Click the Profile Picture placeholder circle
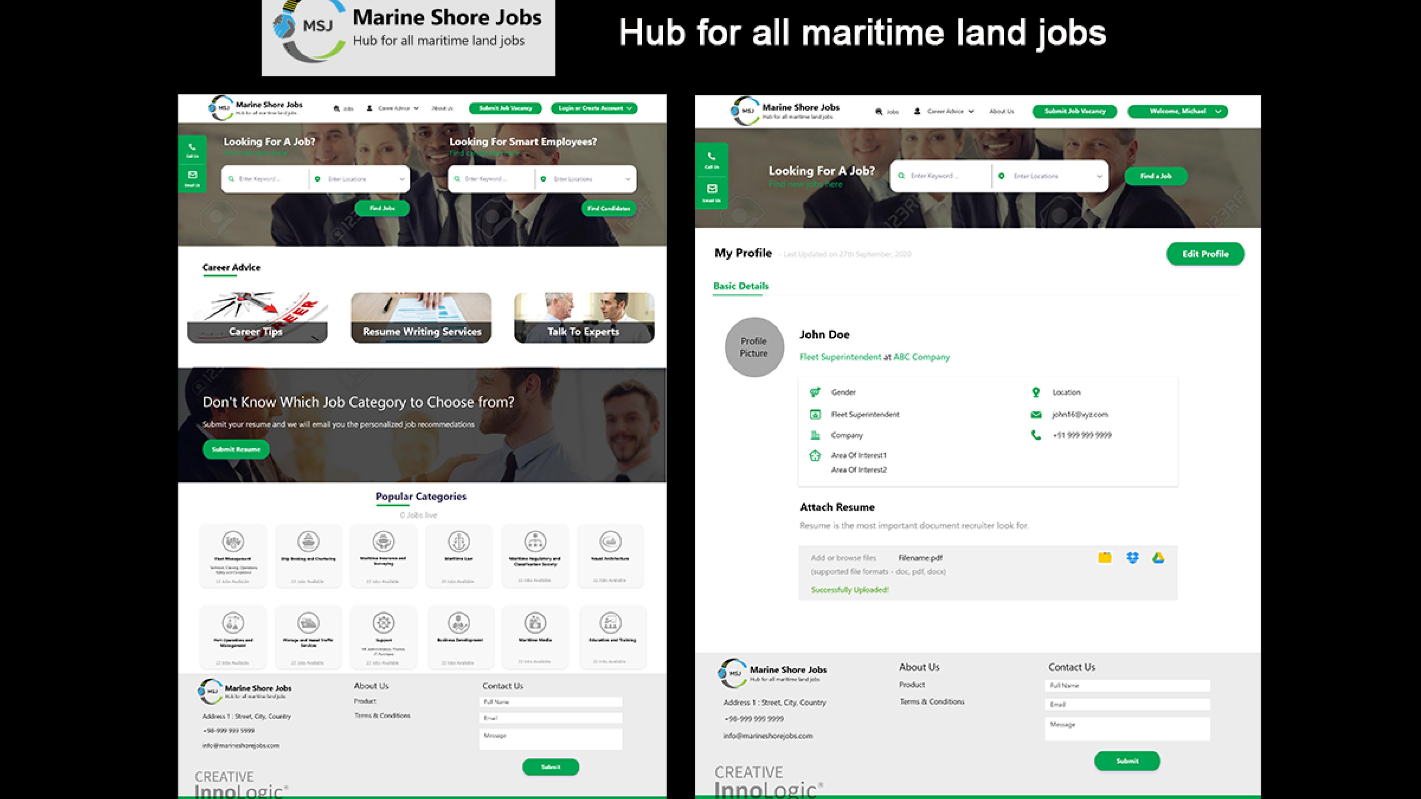1421x799 pixels. (754, 347)
